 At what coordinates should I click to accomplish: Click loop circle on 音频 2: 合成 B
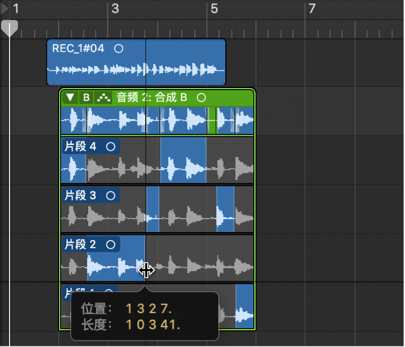pyautogui.click(x=201, y=98)
